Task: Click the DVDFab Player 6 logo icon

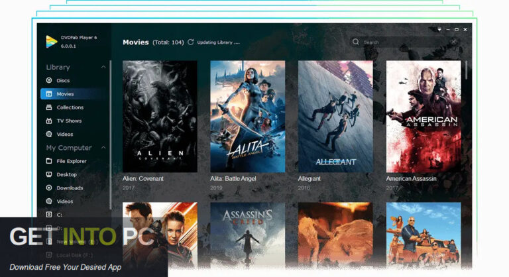Action: pyautogui.click(x=52, y=42)
